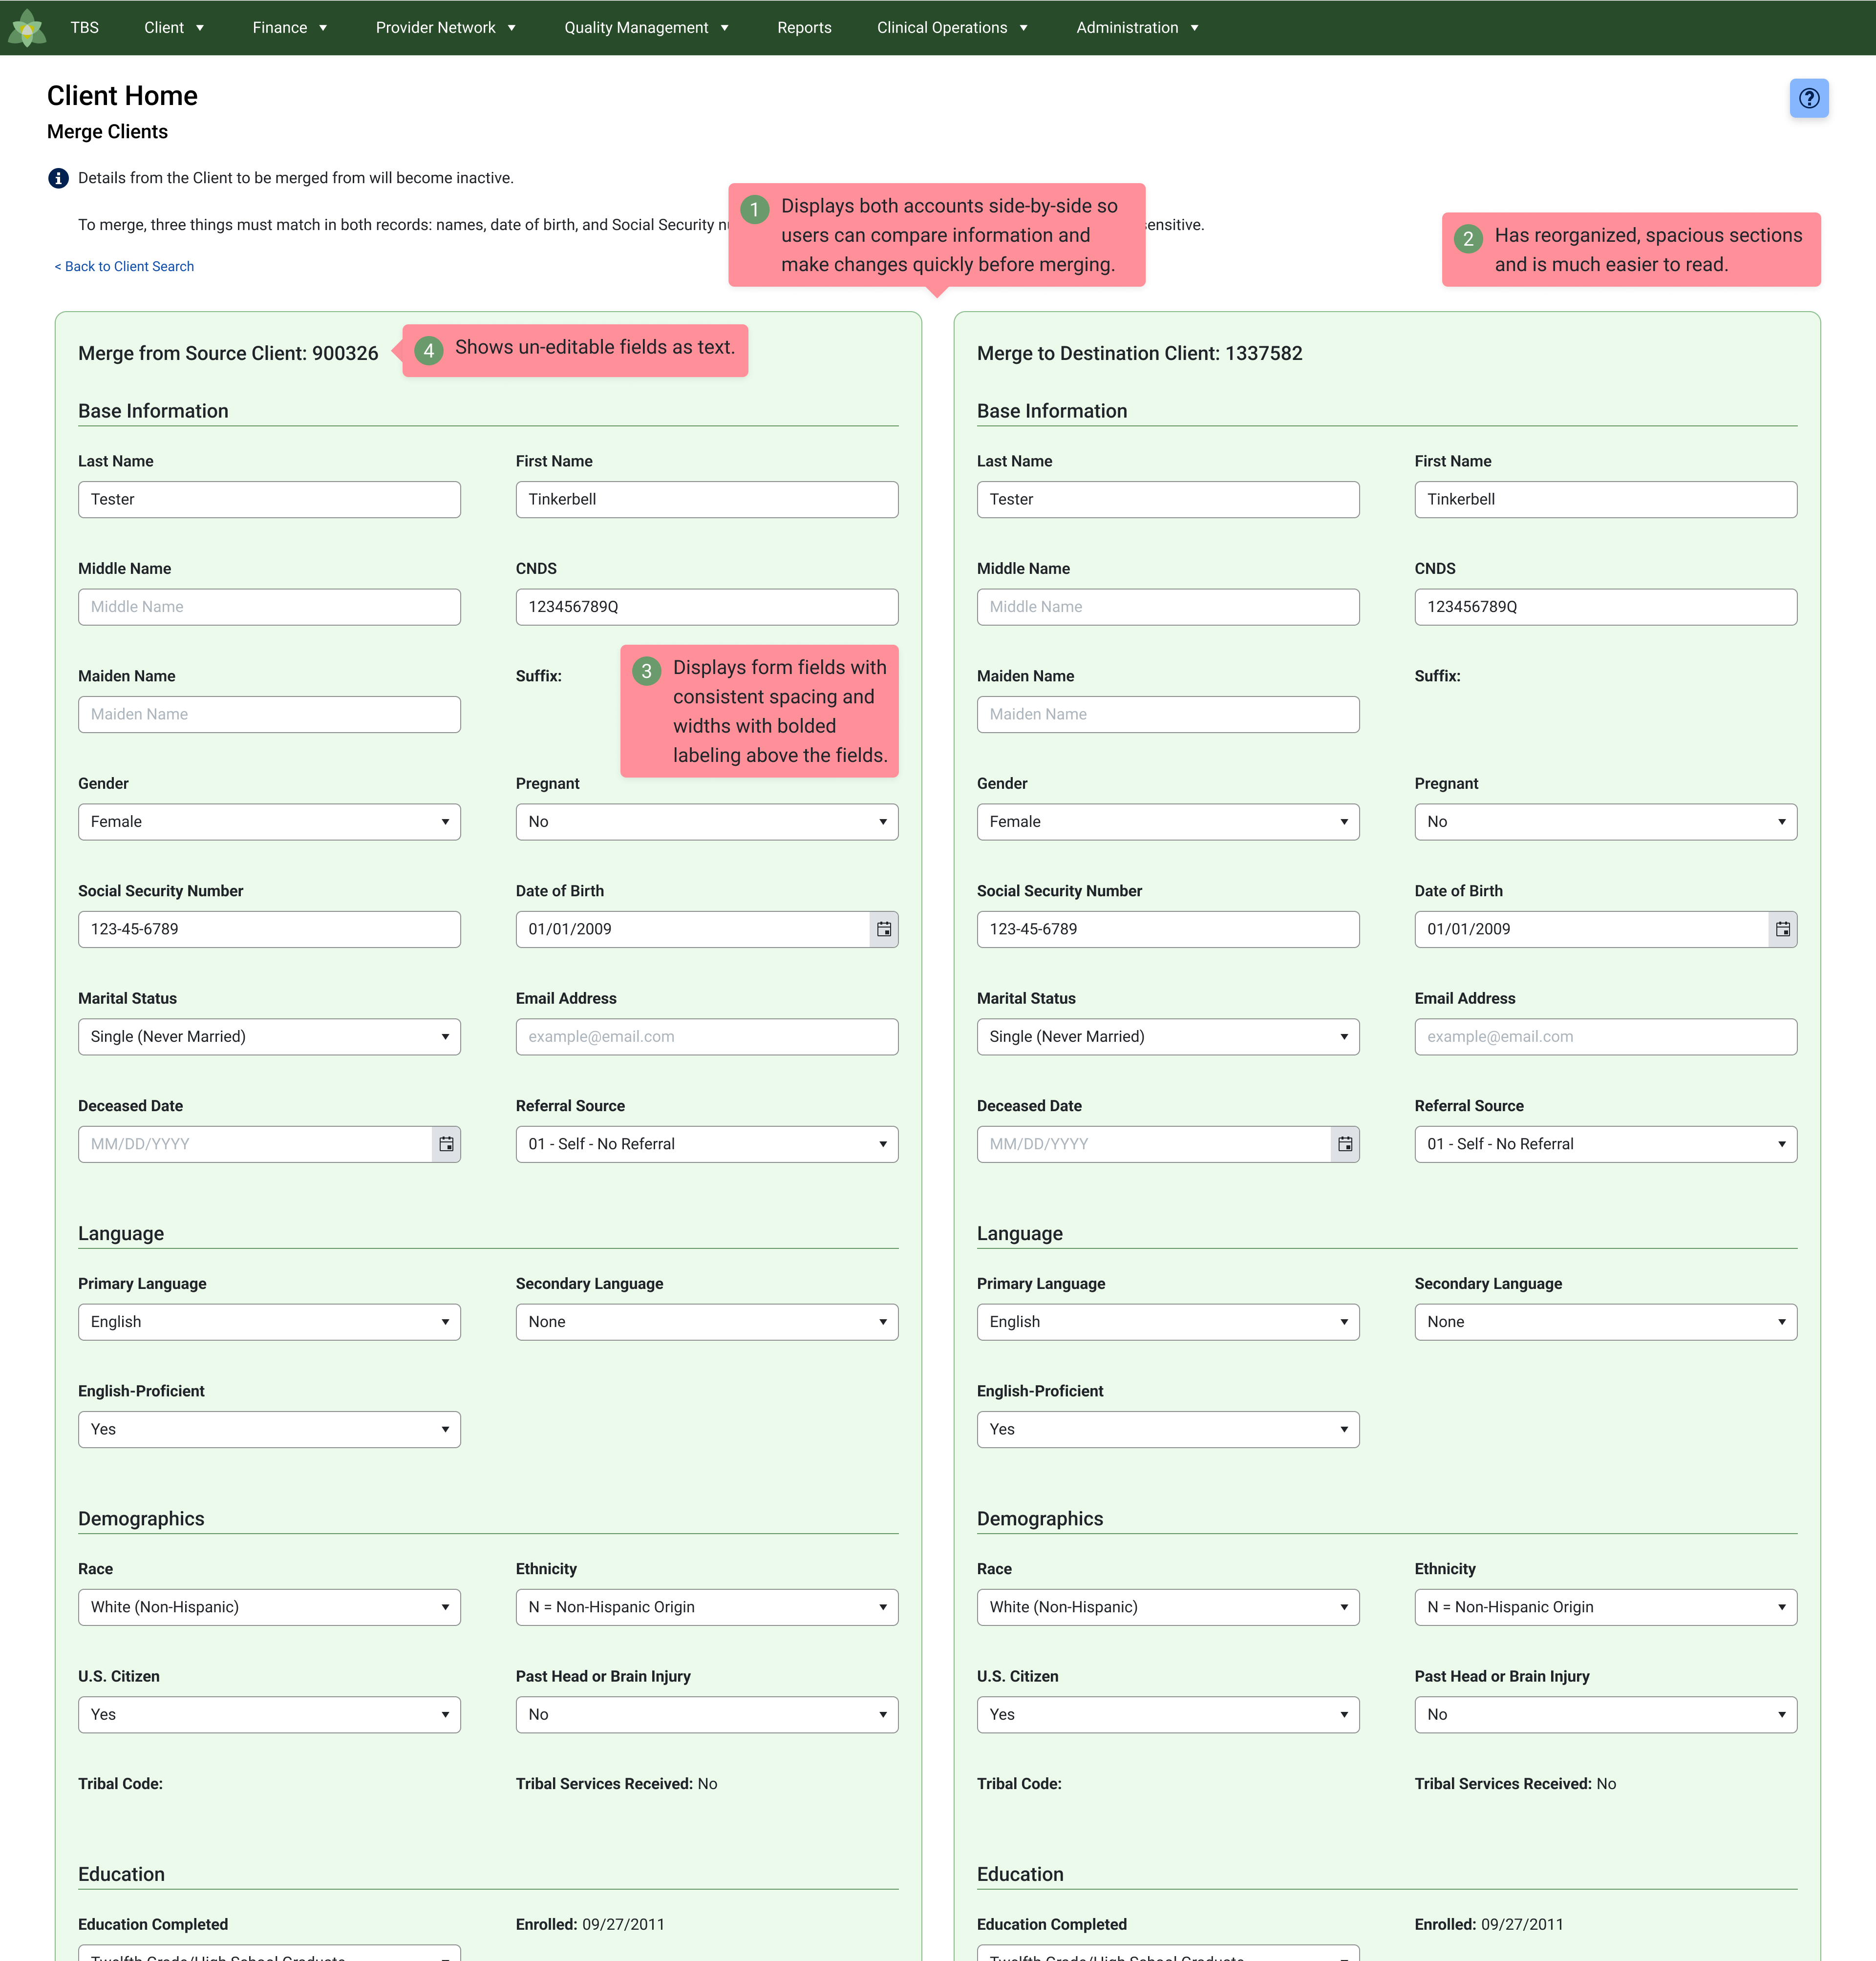Open source client Marital Status dropdown

pyautogui.click(x=269, y=1037)
